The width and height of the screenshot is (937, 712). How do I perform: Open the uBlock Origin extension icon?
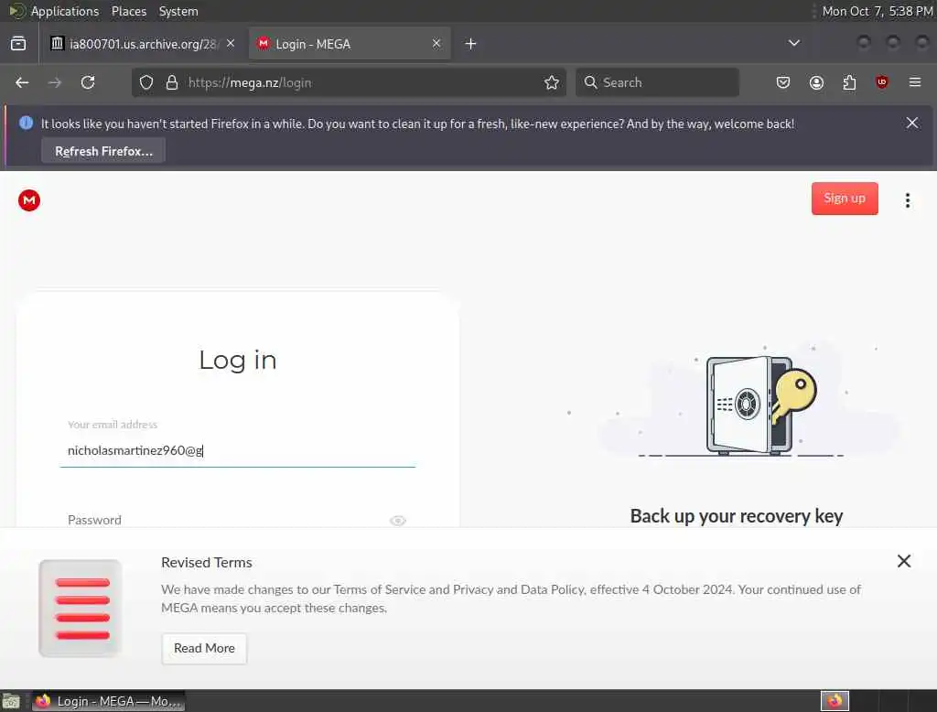coord(881,82)
